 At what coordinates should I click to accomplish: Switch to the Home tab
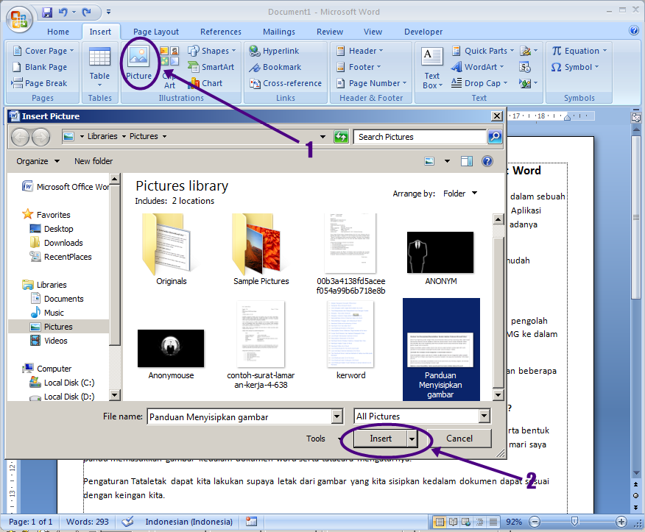click(x=58, y=32)
